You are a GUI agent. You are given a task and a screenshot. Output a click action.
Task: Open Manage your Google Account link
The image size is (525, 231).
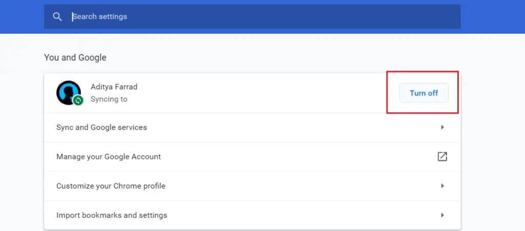click(109, 157)
